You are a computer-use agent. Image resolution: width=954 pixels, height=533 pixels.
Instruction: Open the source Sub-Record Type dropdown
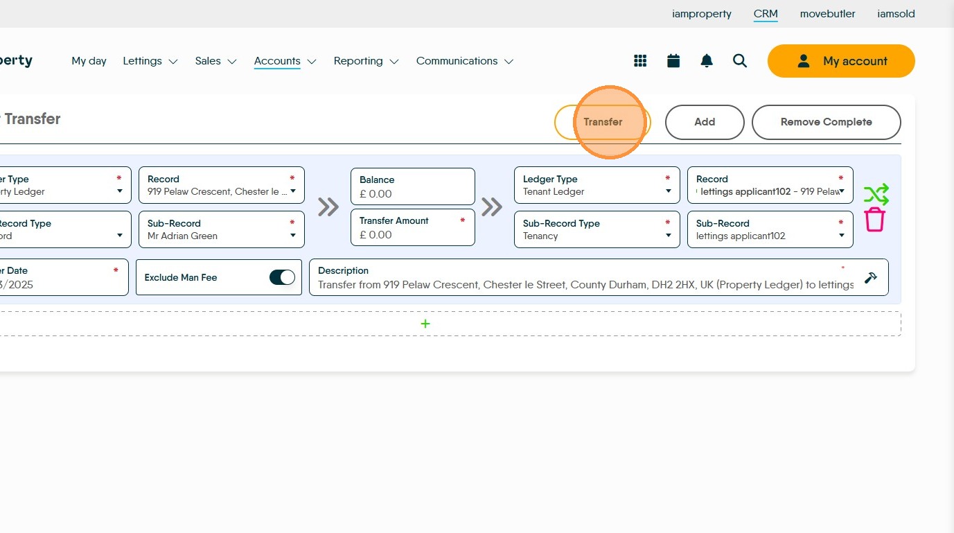click(65, 229)
